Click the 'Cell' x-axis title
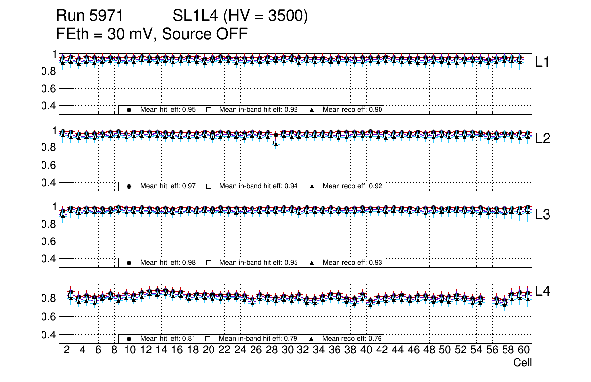This screenshot has height=382, width=591. [x=522, y=363]
